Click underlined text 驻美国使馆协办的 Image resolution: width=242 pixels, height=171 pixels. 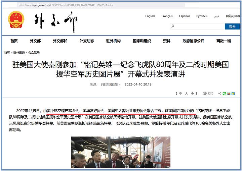179,111
